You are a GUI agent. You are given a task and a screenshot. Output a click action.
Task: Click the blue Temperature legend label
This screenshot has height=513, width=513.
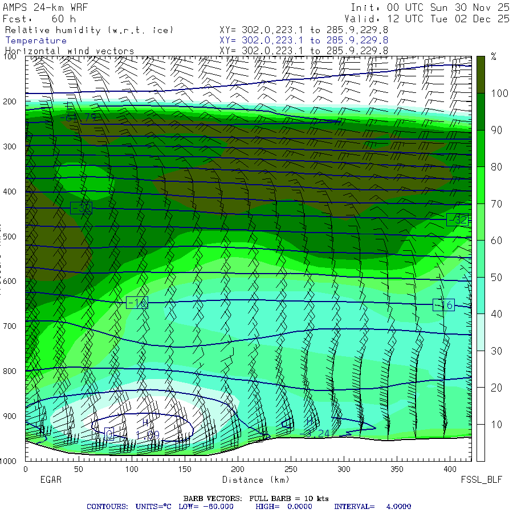coord(36,40)
